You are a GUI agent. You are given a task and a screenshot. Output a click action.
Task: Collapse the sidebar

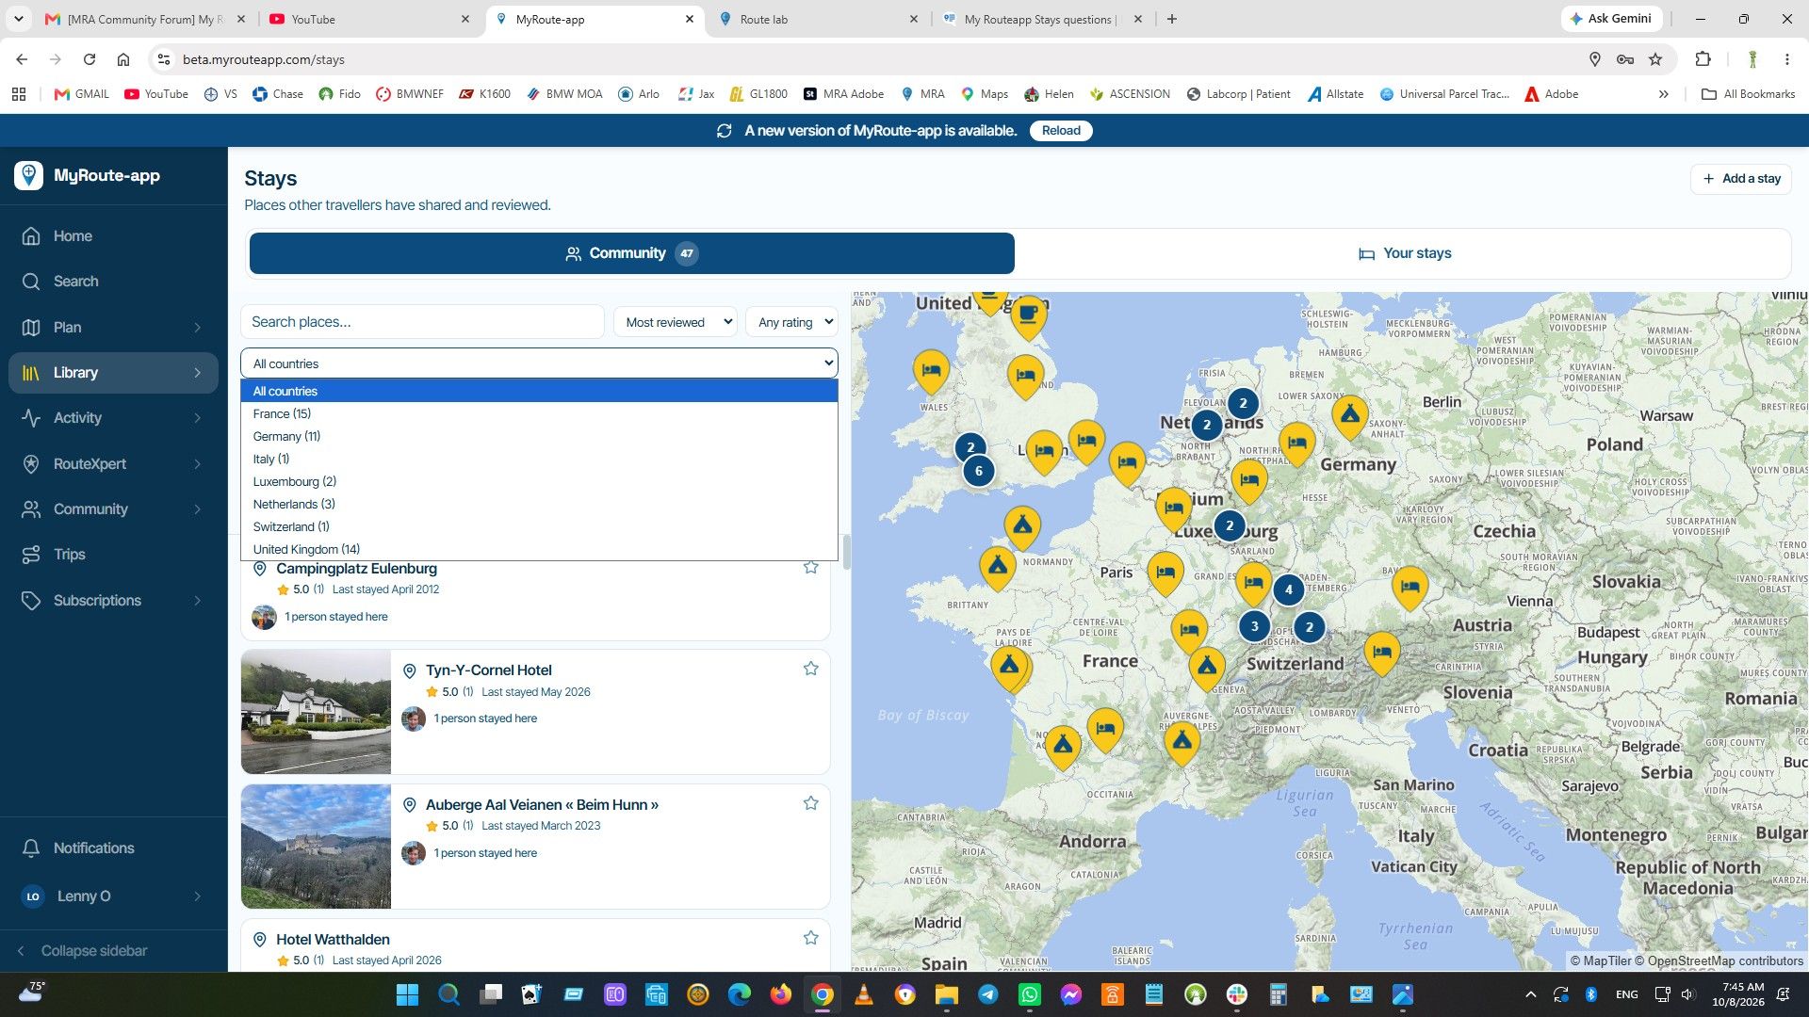[x=83, y=951]
